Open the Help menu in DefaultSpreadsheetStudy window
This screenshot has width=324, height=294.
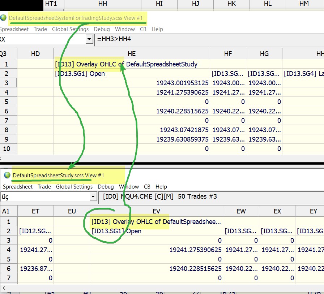point(161,187)
